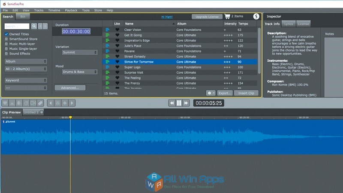This screenshot has height=193, width=343.
Task: Click the layer icon for Strive For Tomorrow
Action: (108, 62)
